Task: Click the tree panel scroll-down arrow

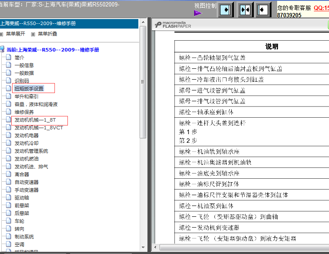Action: pos(143,248)
